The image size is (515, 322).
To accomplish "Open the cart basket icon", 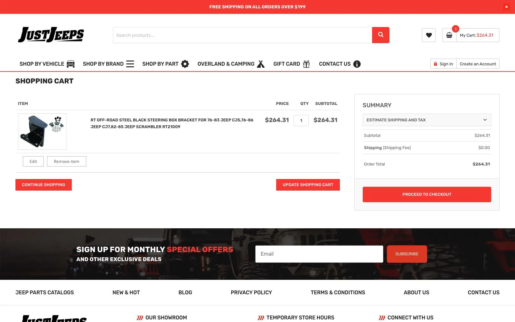I will (x=449, y=35).
